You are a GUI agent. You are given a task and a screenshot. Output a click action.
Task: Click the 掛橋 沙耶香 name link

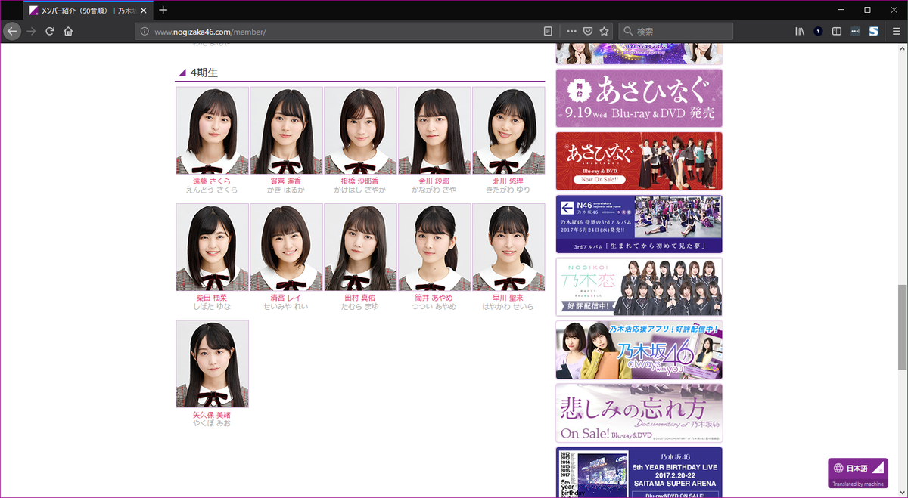[x=360, y=181]
